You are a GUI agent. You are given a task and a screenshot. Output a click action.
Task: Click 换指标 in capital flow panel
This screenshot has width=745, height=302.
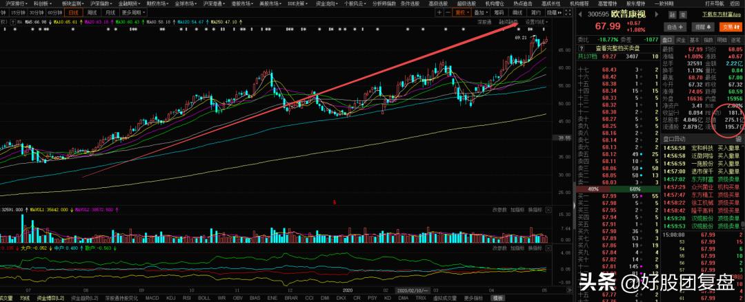click(535, 248)
